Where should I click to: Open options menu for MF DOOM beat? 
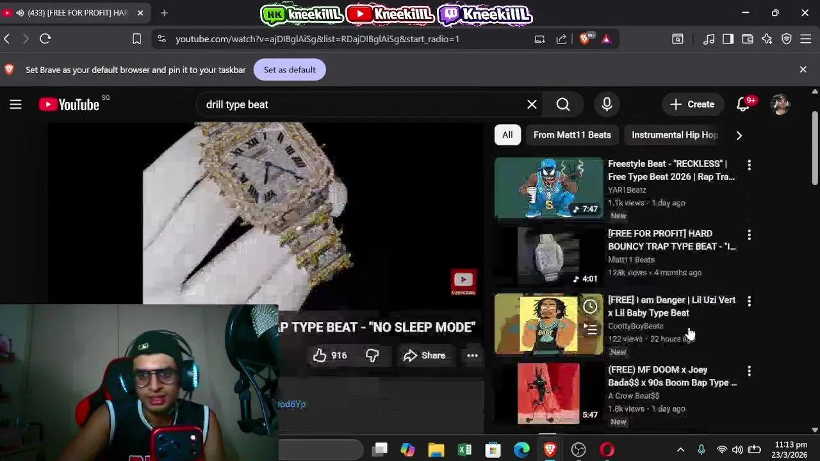coord(749,371)
